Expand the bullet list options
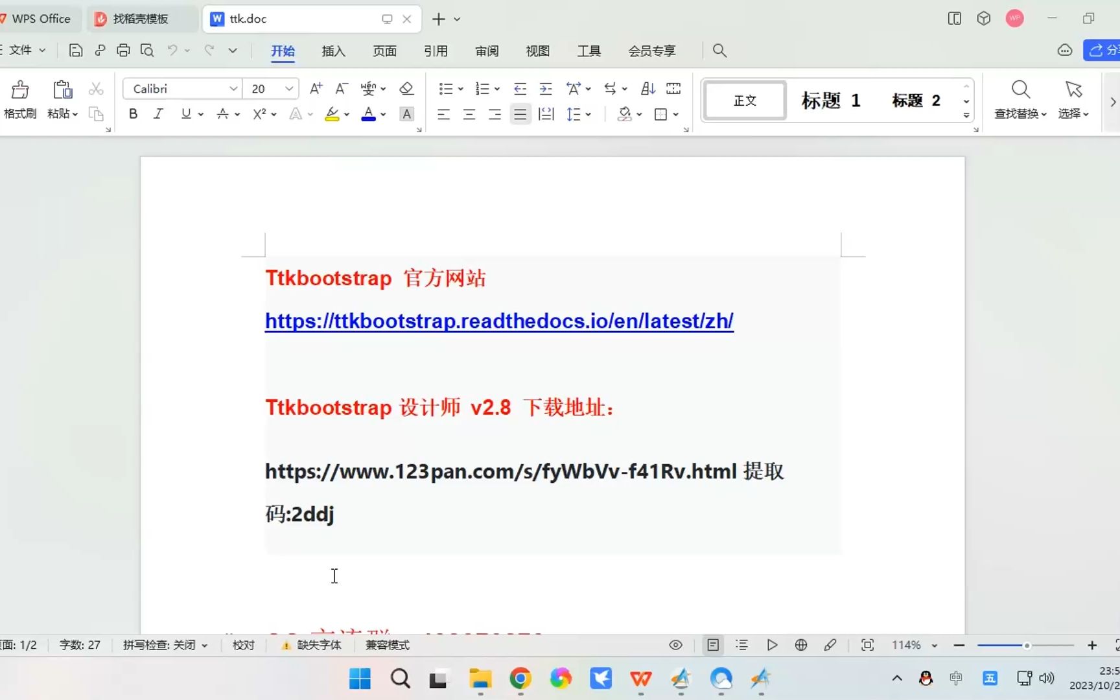 point(461,89)
